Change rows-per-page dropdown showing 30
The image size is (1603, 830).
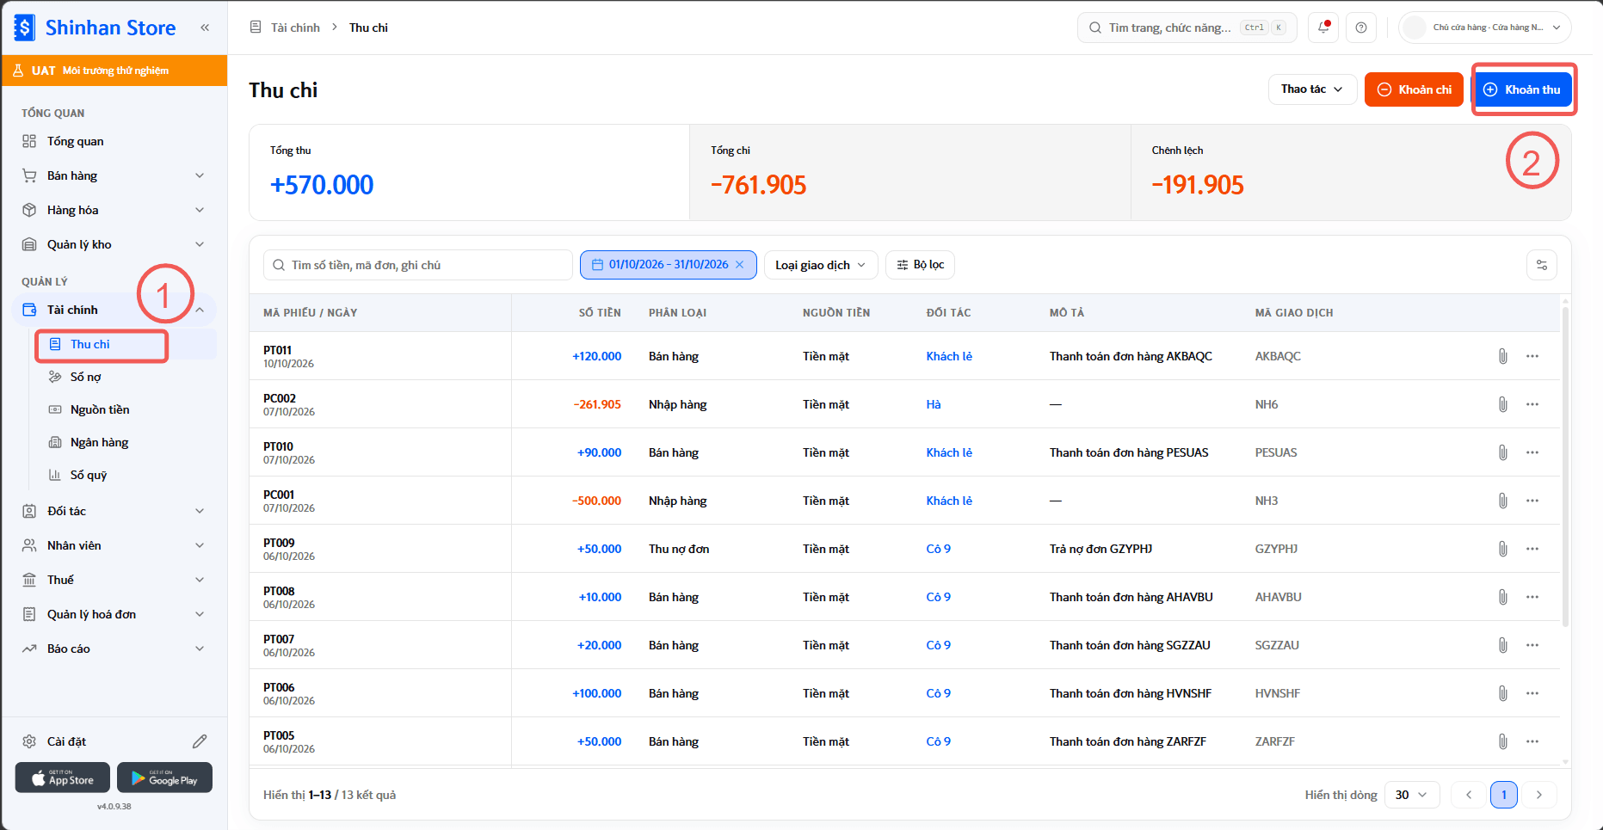click(x=1411, y=795)
